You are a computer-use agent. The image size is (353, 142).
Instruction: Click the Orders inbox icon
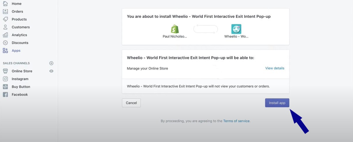click(x=5, y=11)
